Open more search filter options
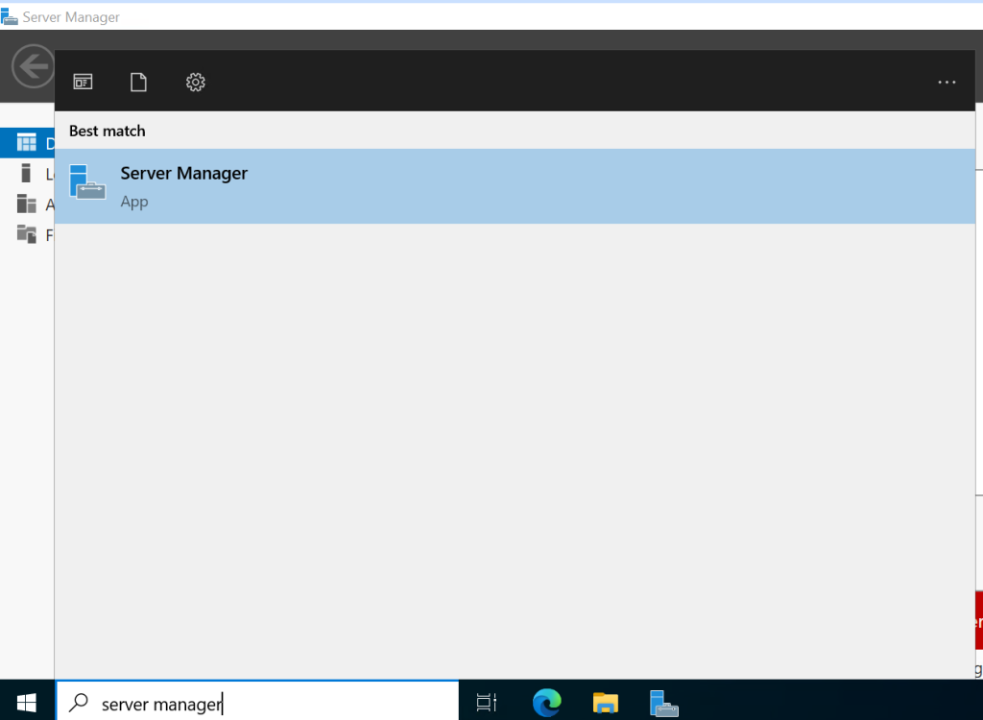Screen dimensions: 983x720 (x=947, y=82)
